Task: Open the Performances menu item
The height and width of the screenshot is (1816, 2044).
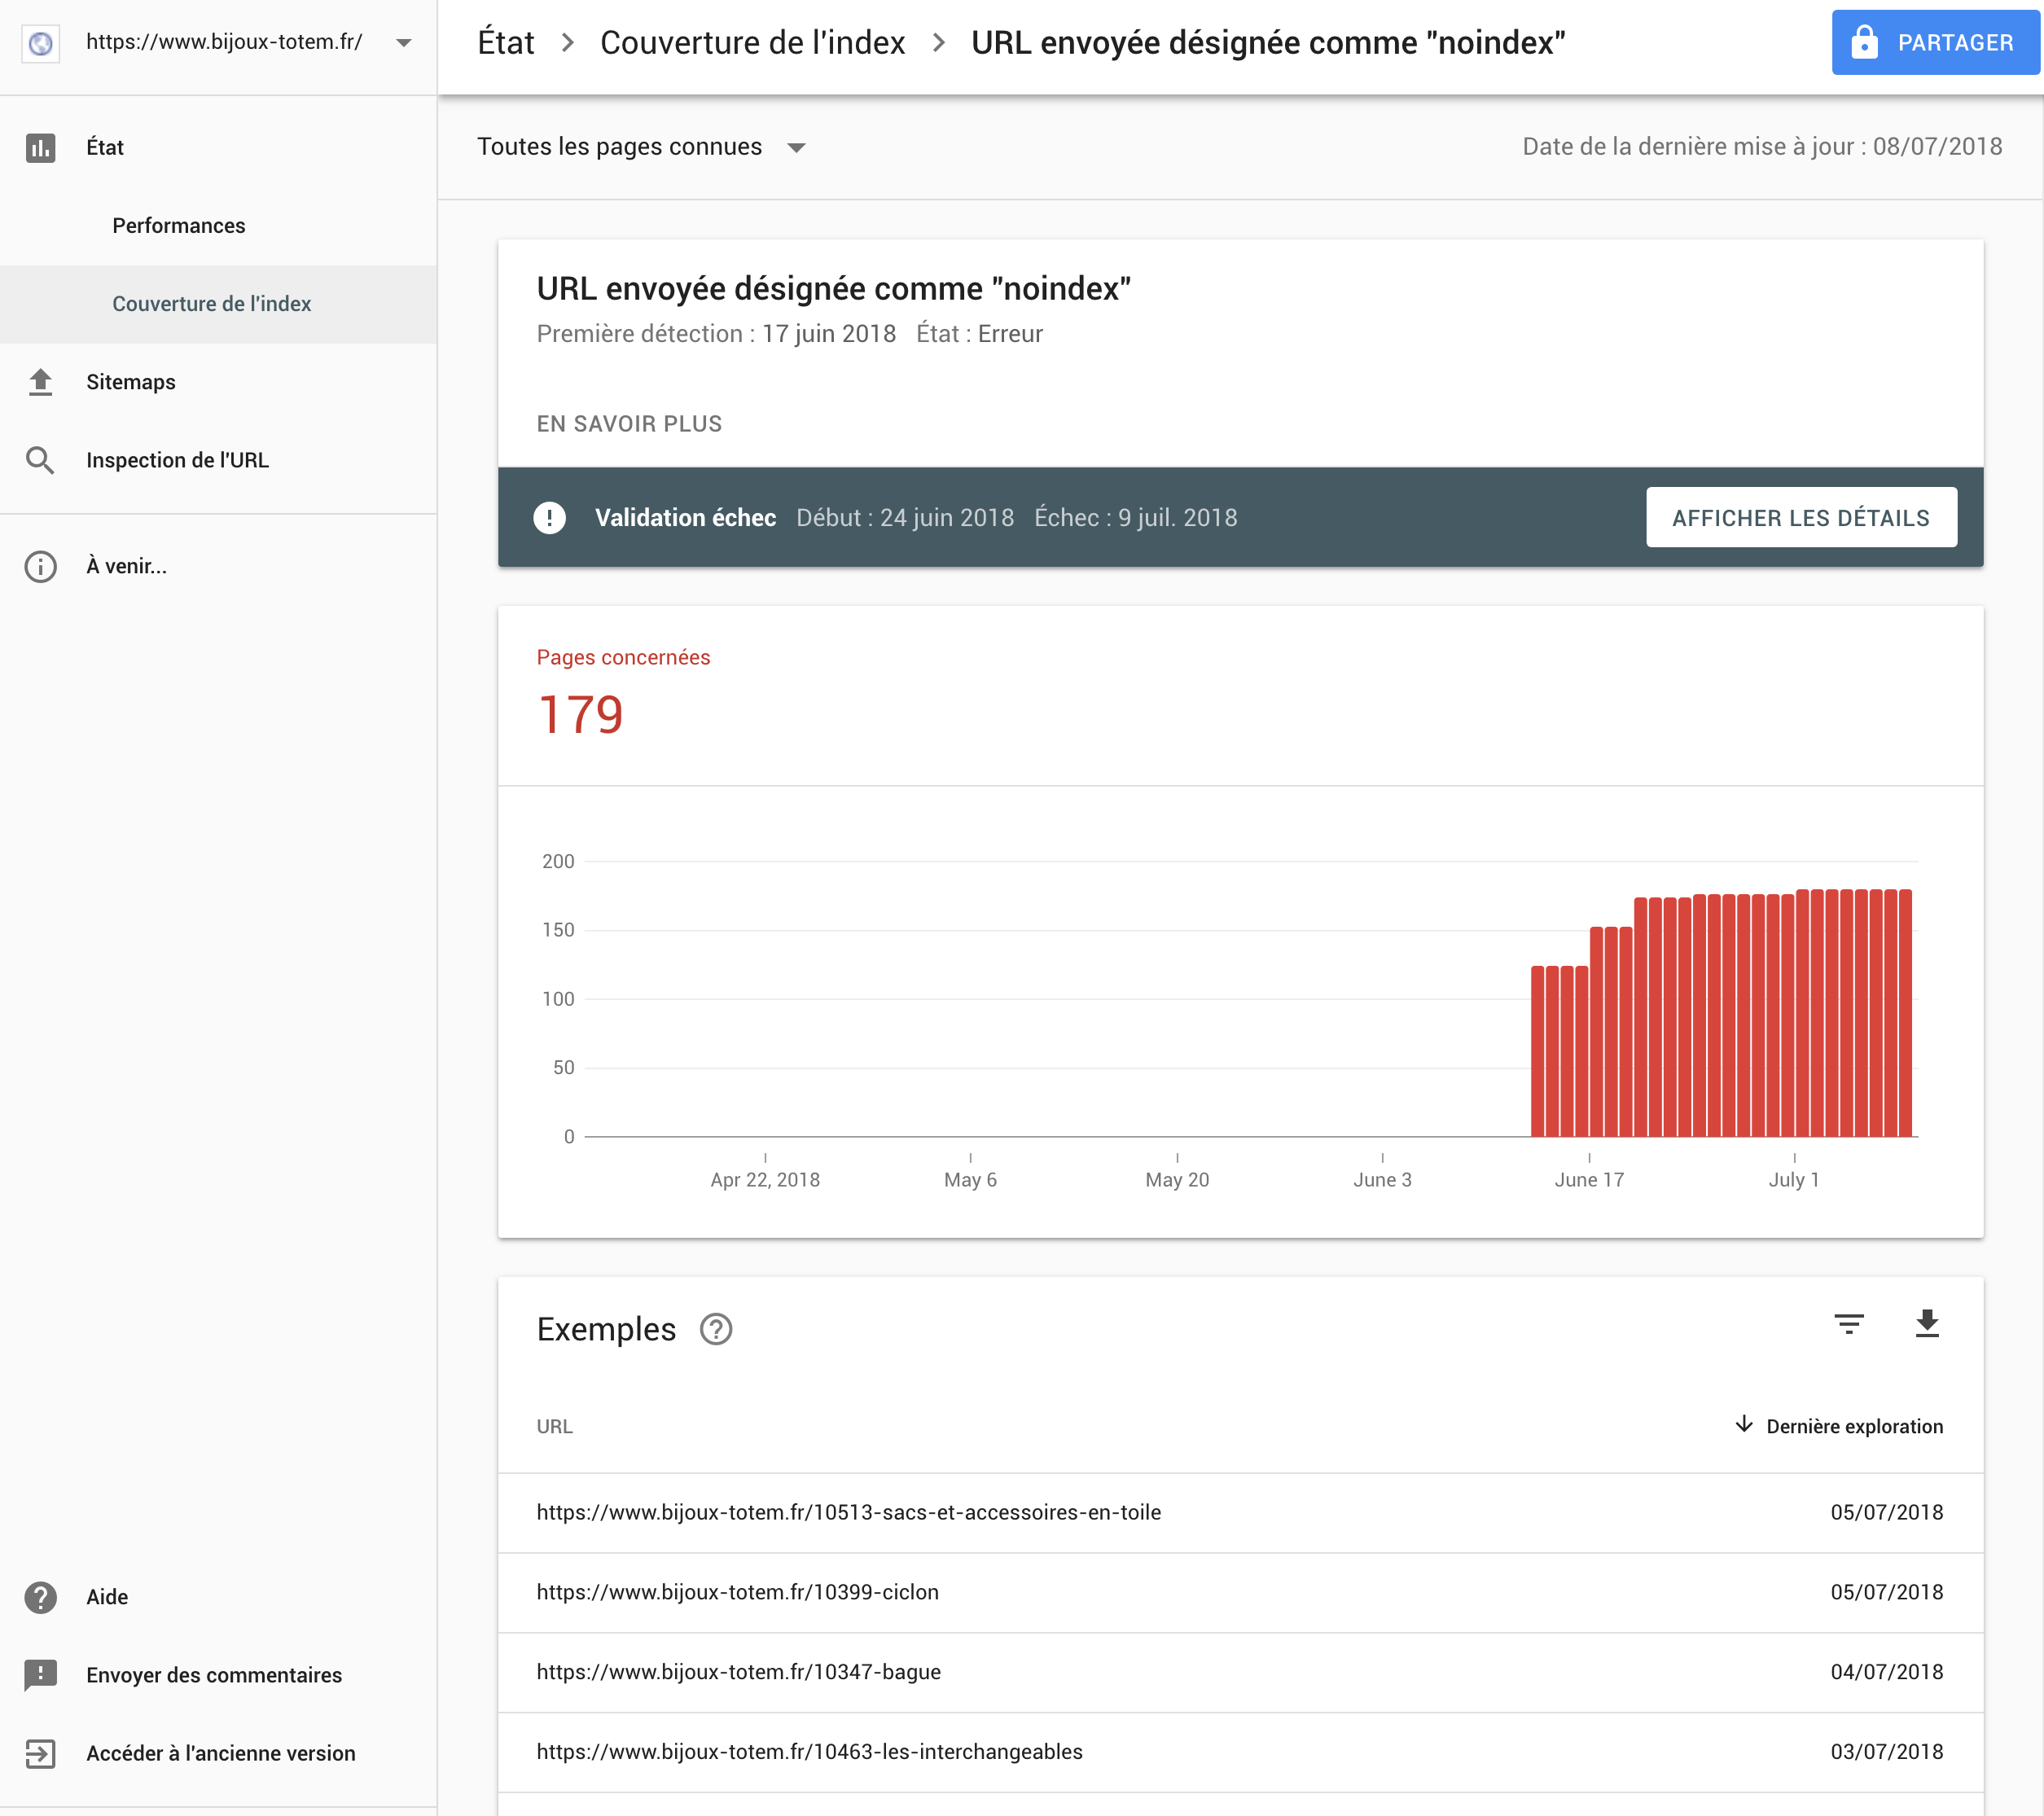Action: 179,226
